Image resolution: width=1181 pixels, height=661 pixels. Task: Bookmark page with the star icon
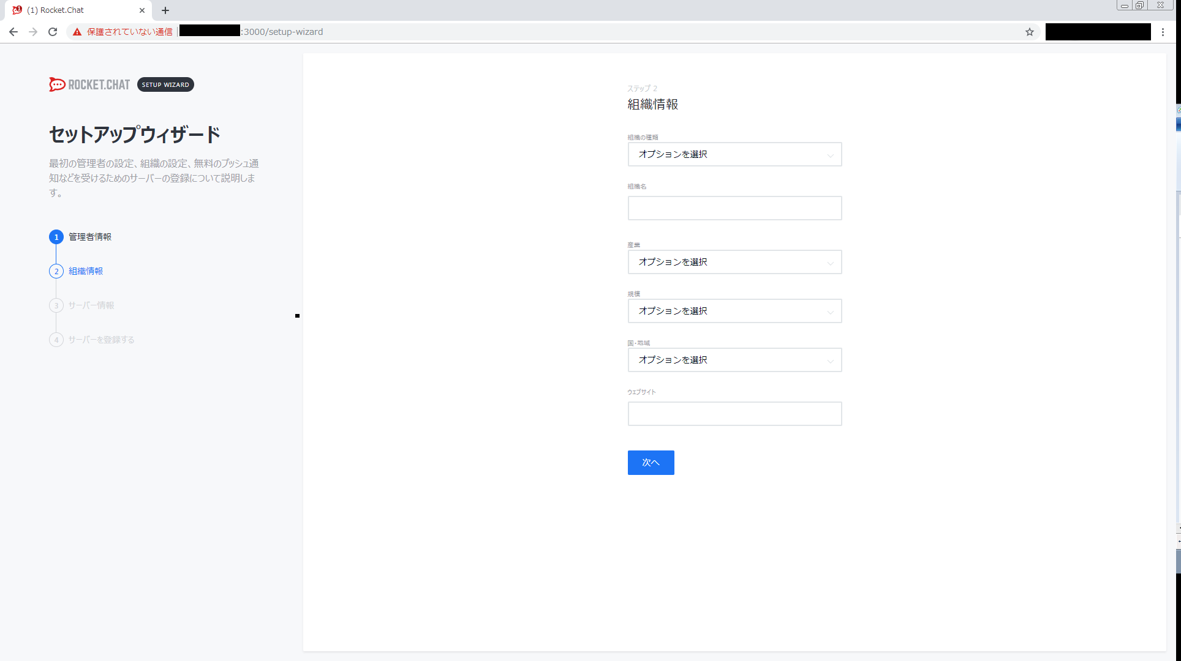click(x=1030, y=32)
